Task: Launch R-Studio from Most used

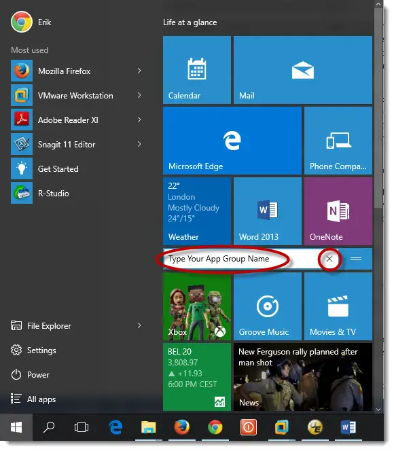Action: point(77,194)
